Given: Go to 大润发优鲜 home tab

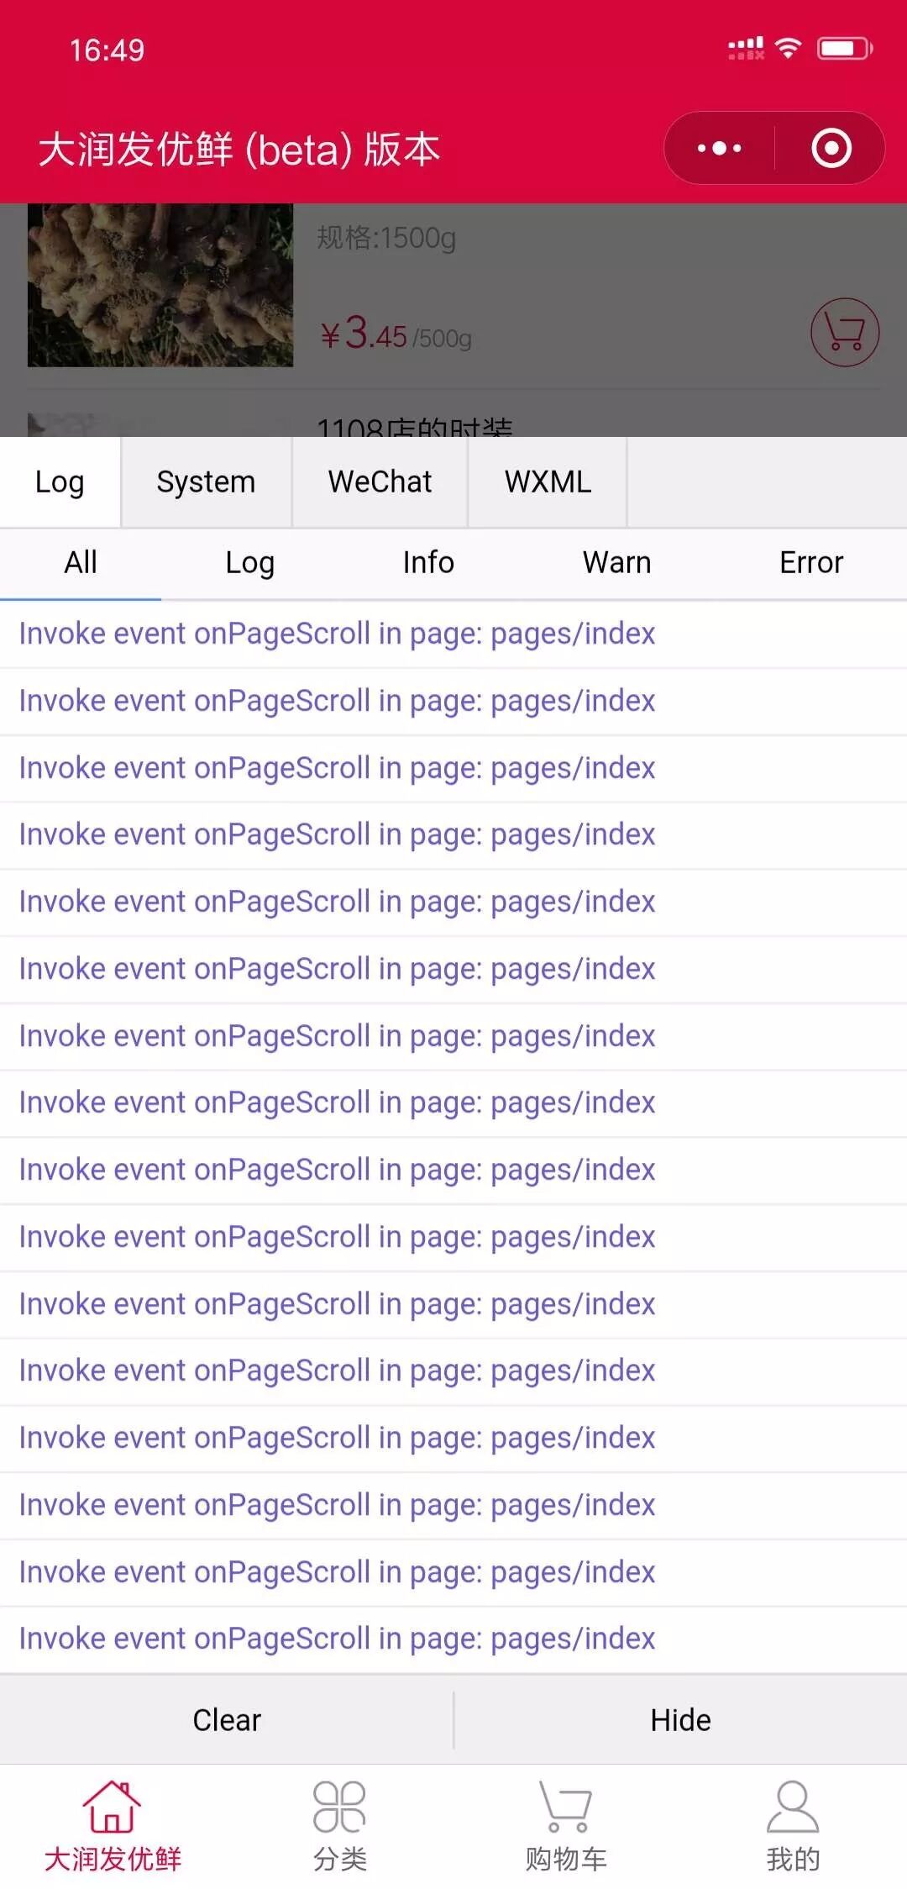Looking at the screenshot, I should tap(113, 1825).
